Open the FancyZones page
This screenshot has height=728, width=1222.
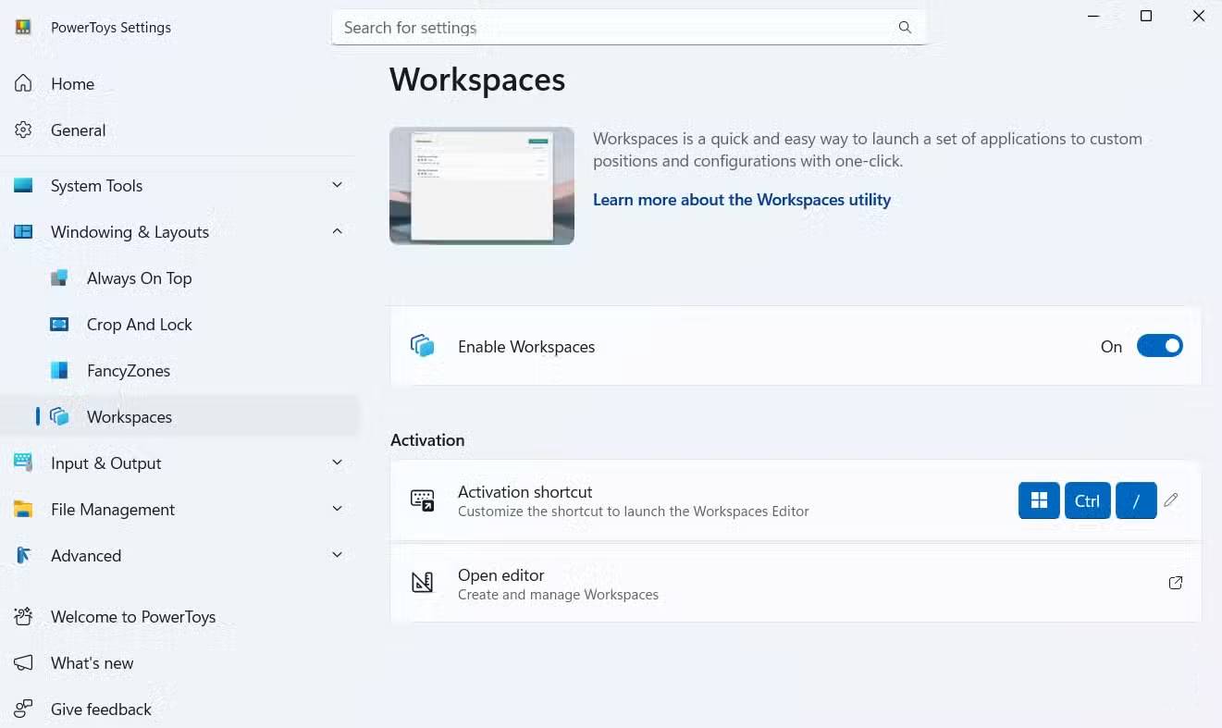(x=179, y=370)
